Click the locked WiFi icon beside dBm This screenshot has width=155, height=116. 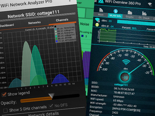97,20
